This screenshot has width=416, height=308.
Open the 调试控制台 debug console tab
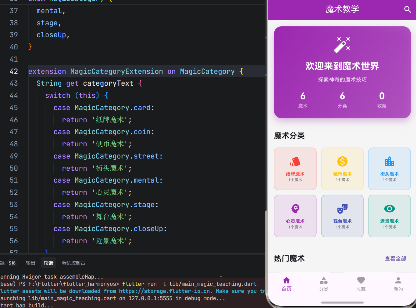pos(73,263)
